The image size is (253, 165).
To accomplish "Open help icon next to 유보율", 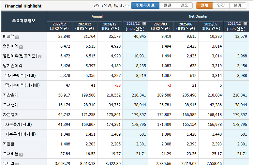I will coord(17,164).
